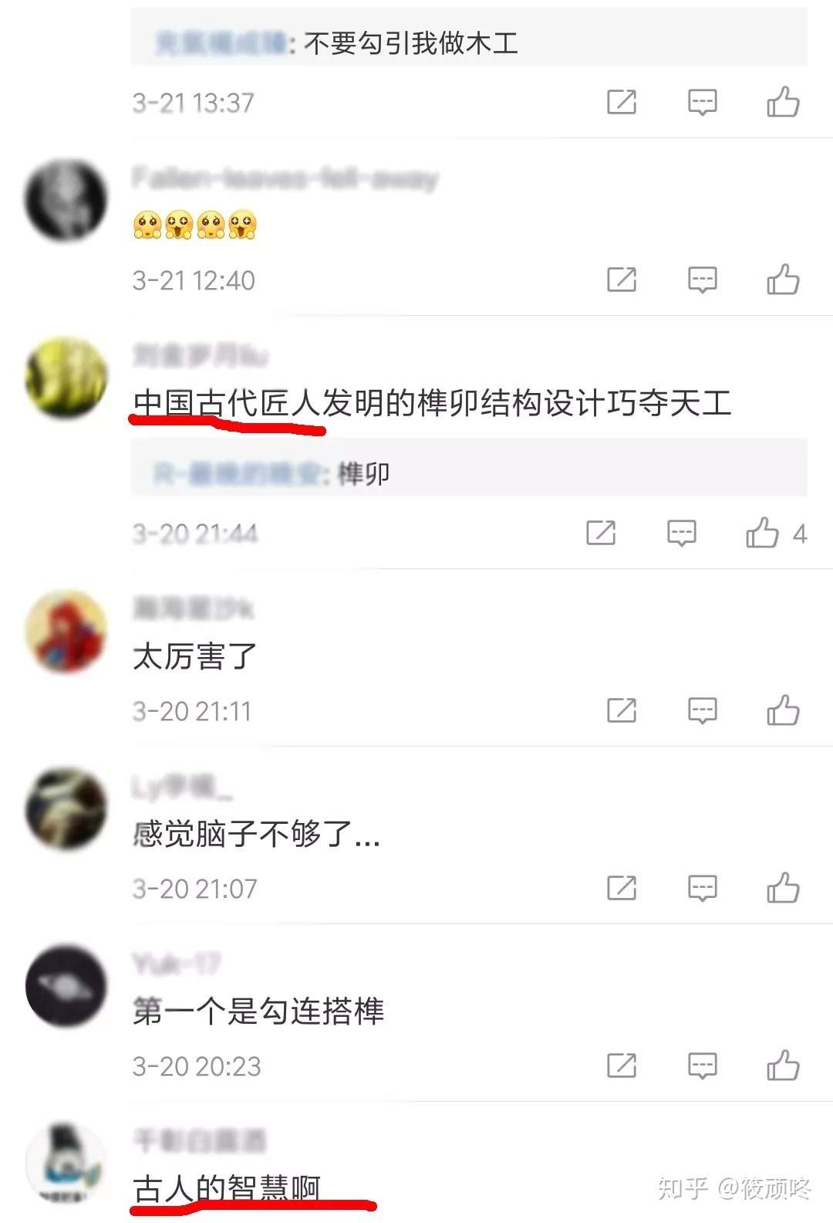Share the 3-20 21:44 comment
833x1223 pixels.
pyautogui.click(x=601, y=533)
